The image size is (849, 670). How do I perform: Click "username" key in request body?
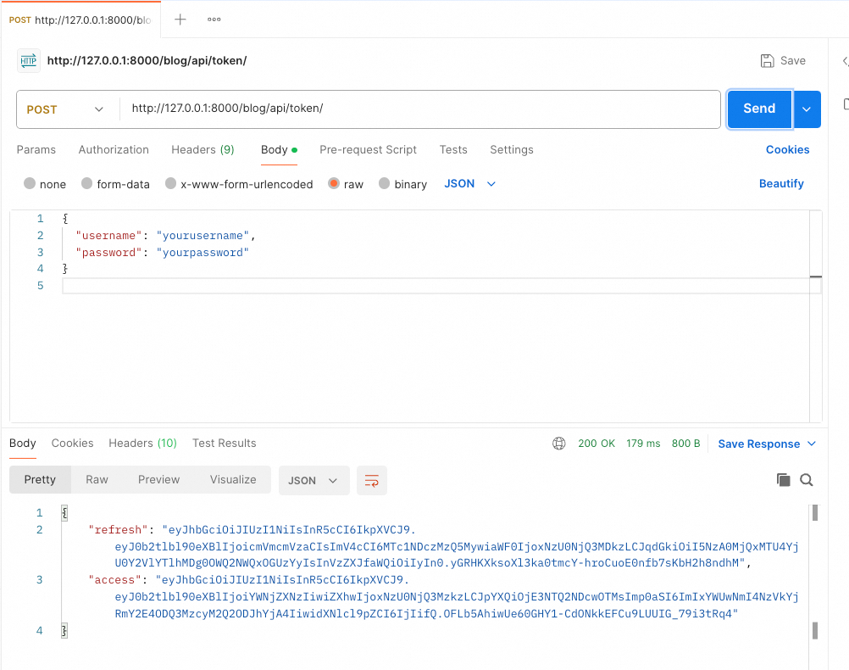click(x=108, y=236)
